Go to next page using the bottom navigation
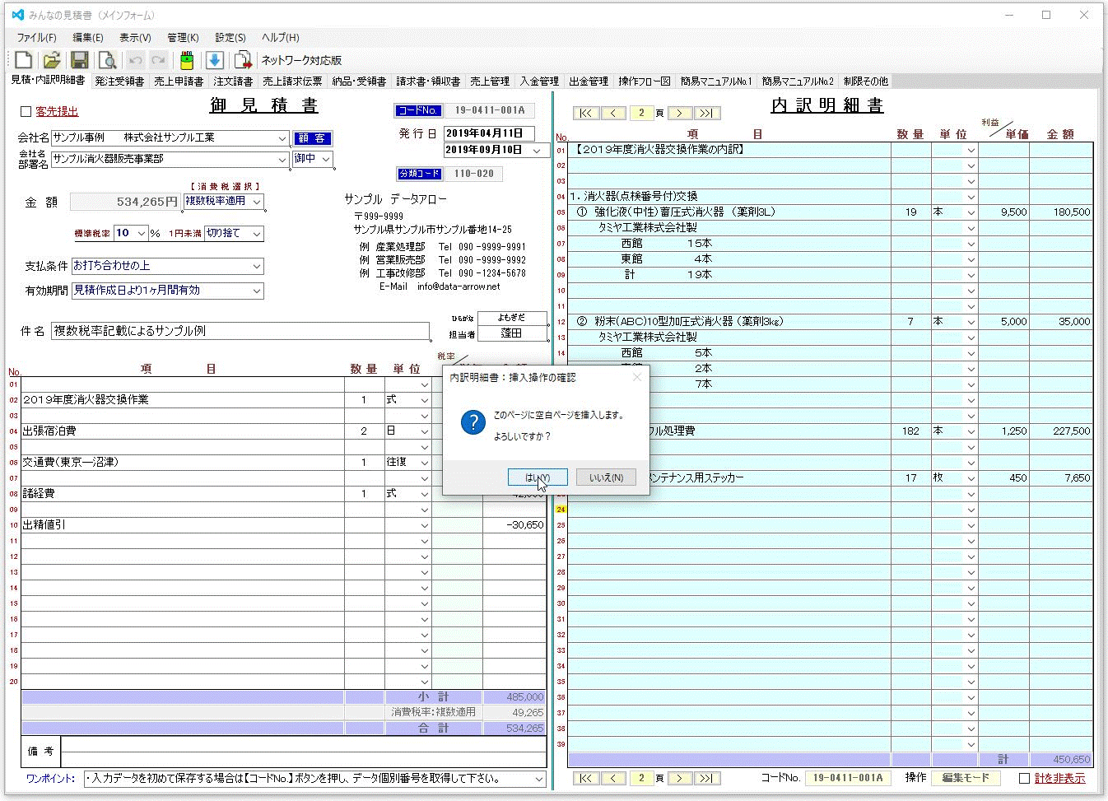This screenshot has height=801, width=1108. point(679,778)
